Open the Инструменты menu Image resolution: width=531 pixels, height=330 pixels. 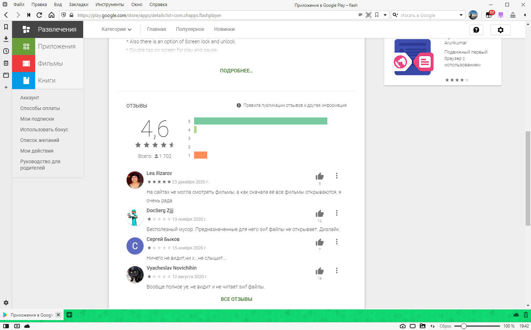110,5
